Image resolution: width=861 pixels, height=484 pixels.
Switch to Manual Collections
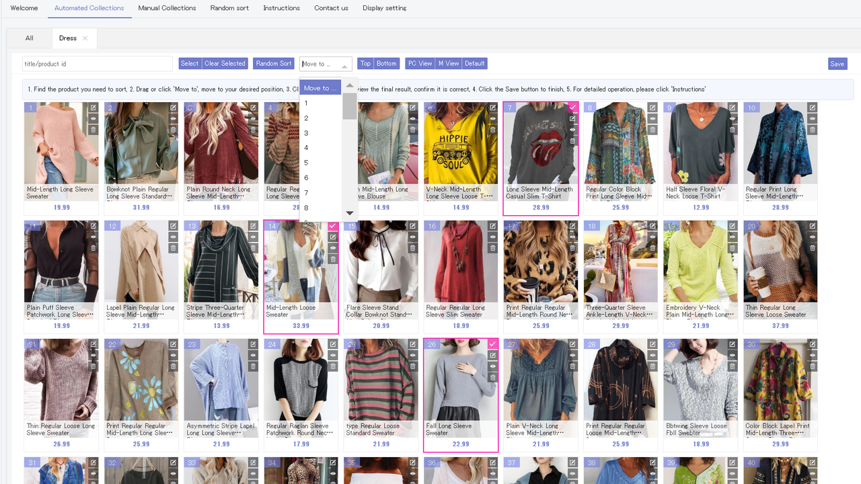[167, 8]
